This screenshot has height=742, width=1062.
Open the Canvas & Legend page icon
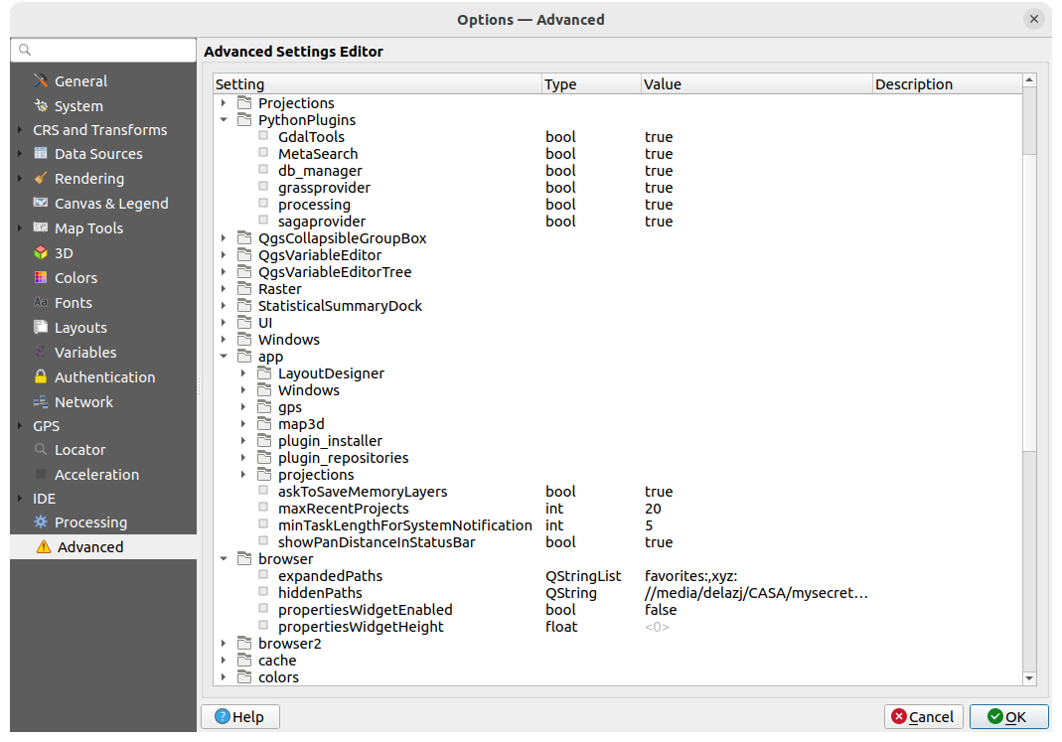click(x=40, y=203)
